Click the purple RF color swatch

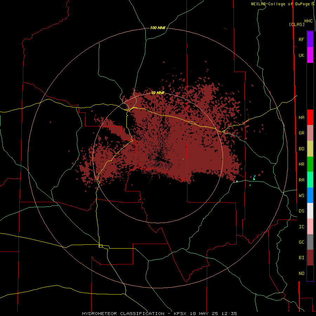tap(310, 39)
